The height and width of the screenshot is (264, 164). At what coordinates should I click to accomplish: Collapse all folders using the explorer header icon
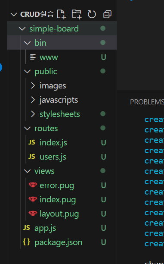coord(107,14)
